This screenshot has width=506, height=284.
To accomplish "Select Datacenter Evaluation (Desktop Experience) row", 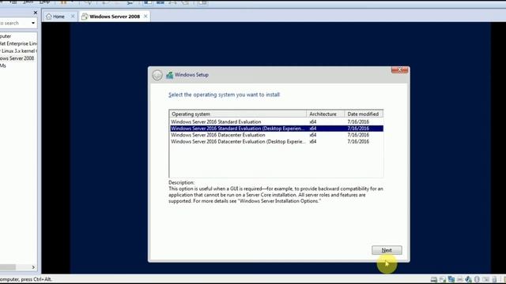I will pos(277,141).
